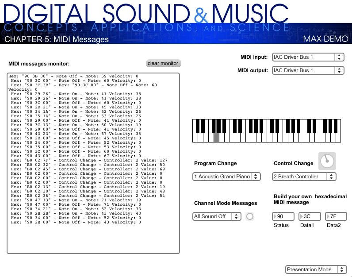Click monitor line Hex "90 47 13"
The width and height of the screenshot is (352, 277).
point(76,200)
